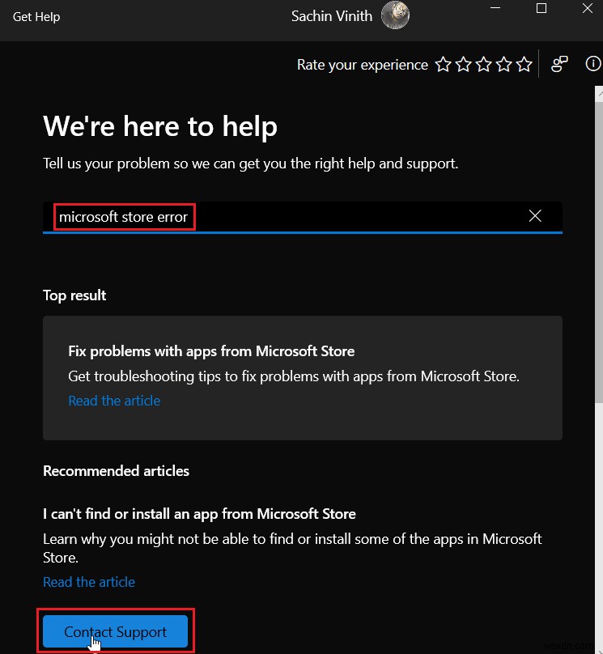The image size is (603, 654).
Task: Open Sachin Vinith's account avatar
Action: 395,15
